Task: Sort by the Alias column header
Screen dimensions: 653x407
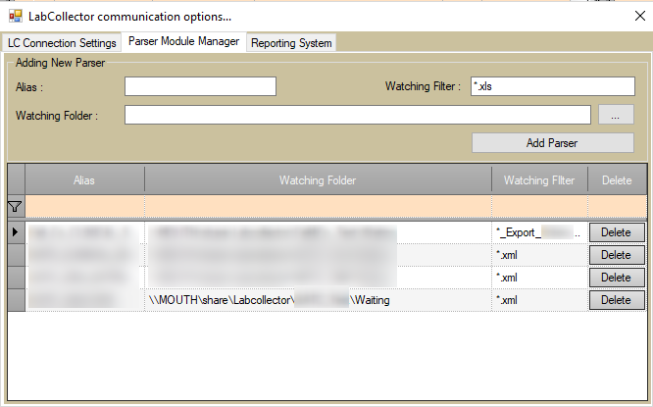Action: pos(84,180)
